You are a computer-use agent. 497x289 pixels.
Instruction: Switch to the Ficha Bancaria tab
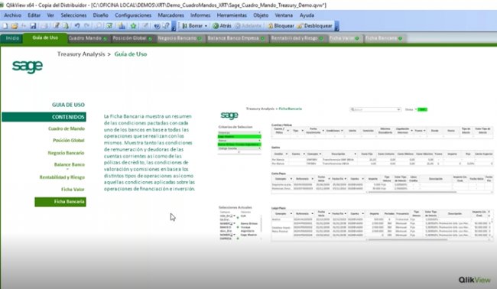click(384, 38)
